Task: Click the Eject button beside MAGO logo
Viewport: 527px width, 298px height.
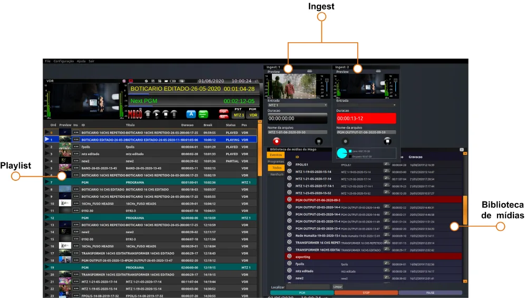Action: (148, 114)
